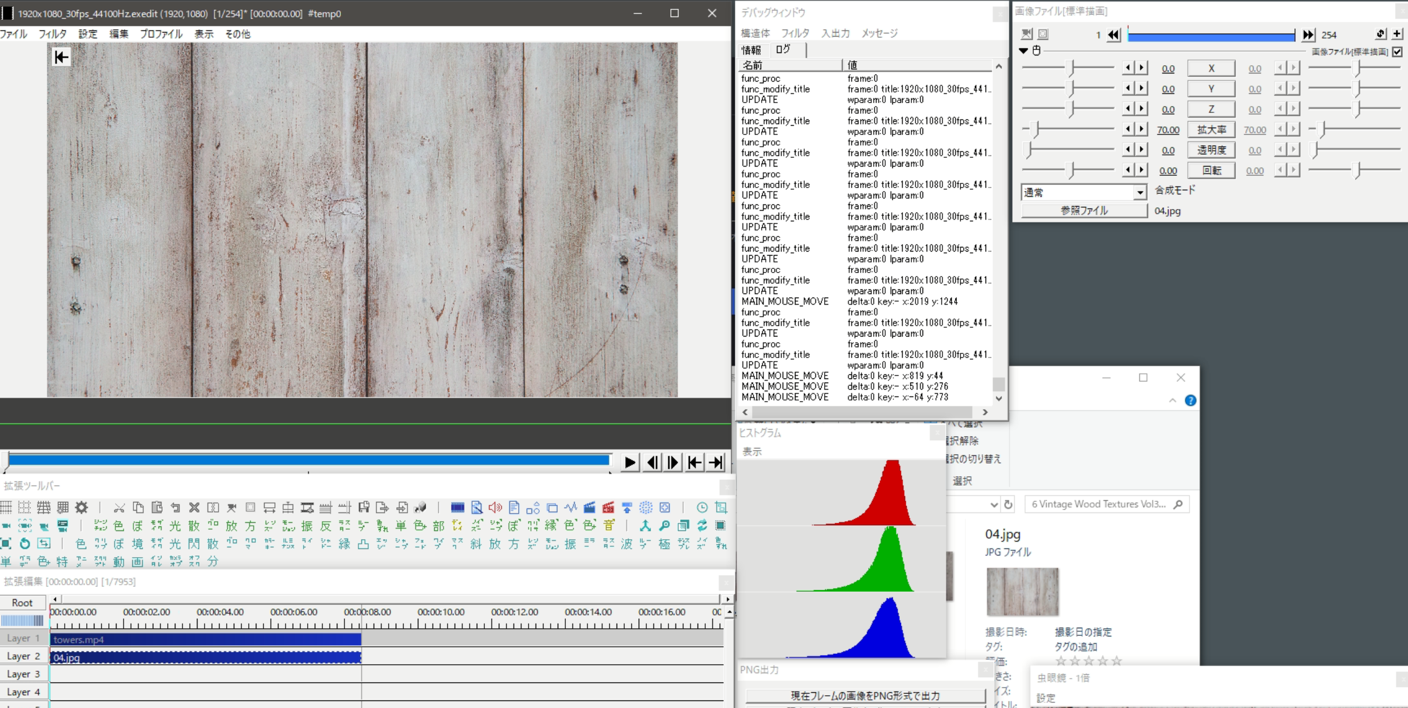Toggle the 画像ファイル[標準描画] checkbox
The width and height of the screenshot is (1408, 708).
(1398, 52)
